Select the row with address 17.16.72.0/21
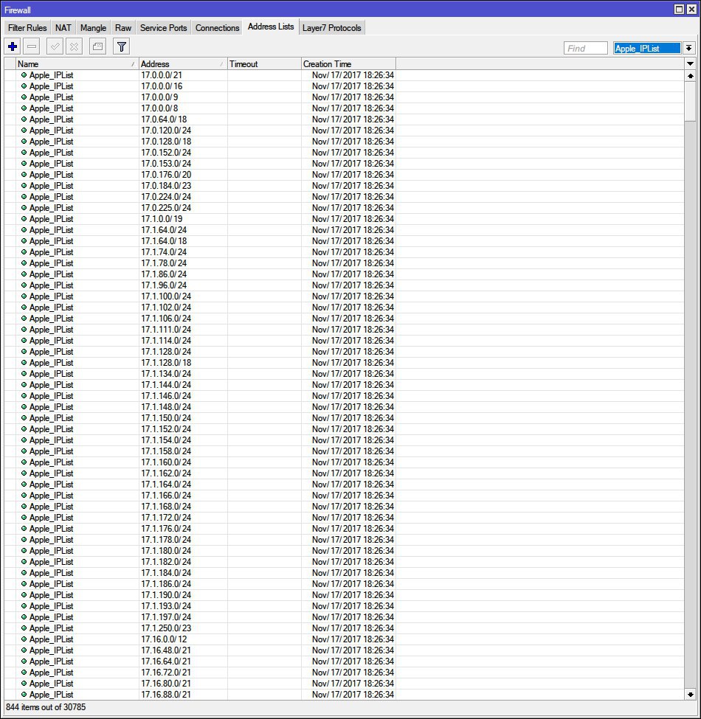The image size is (701, 719). [x=344, y=673]
